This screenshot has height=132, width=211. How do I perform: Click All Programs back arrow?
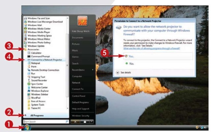tap(25, 115)
